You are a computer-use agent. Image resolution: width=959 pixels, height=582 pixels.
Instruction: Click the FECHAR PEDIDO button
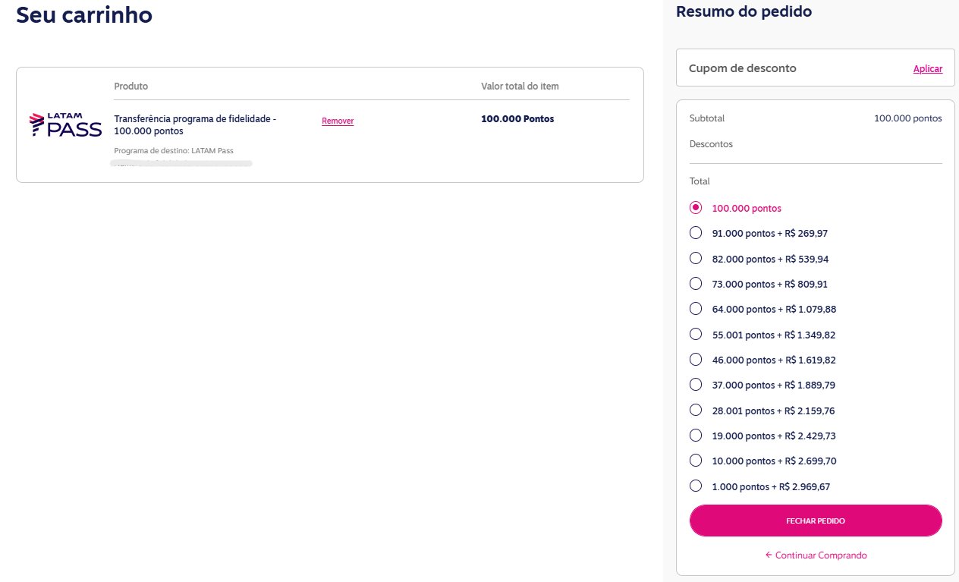coord(816,521)
